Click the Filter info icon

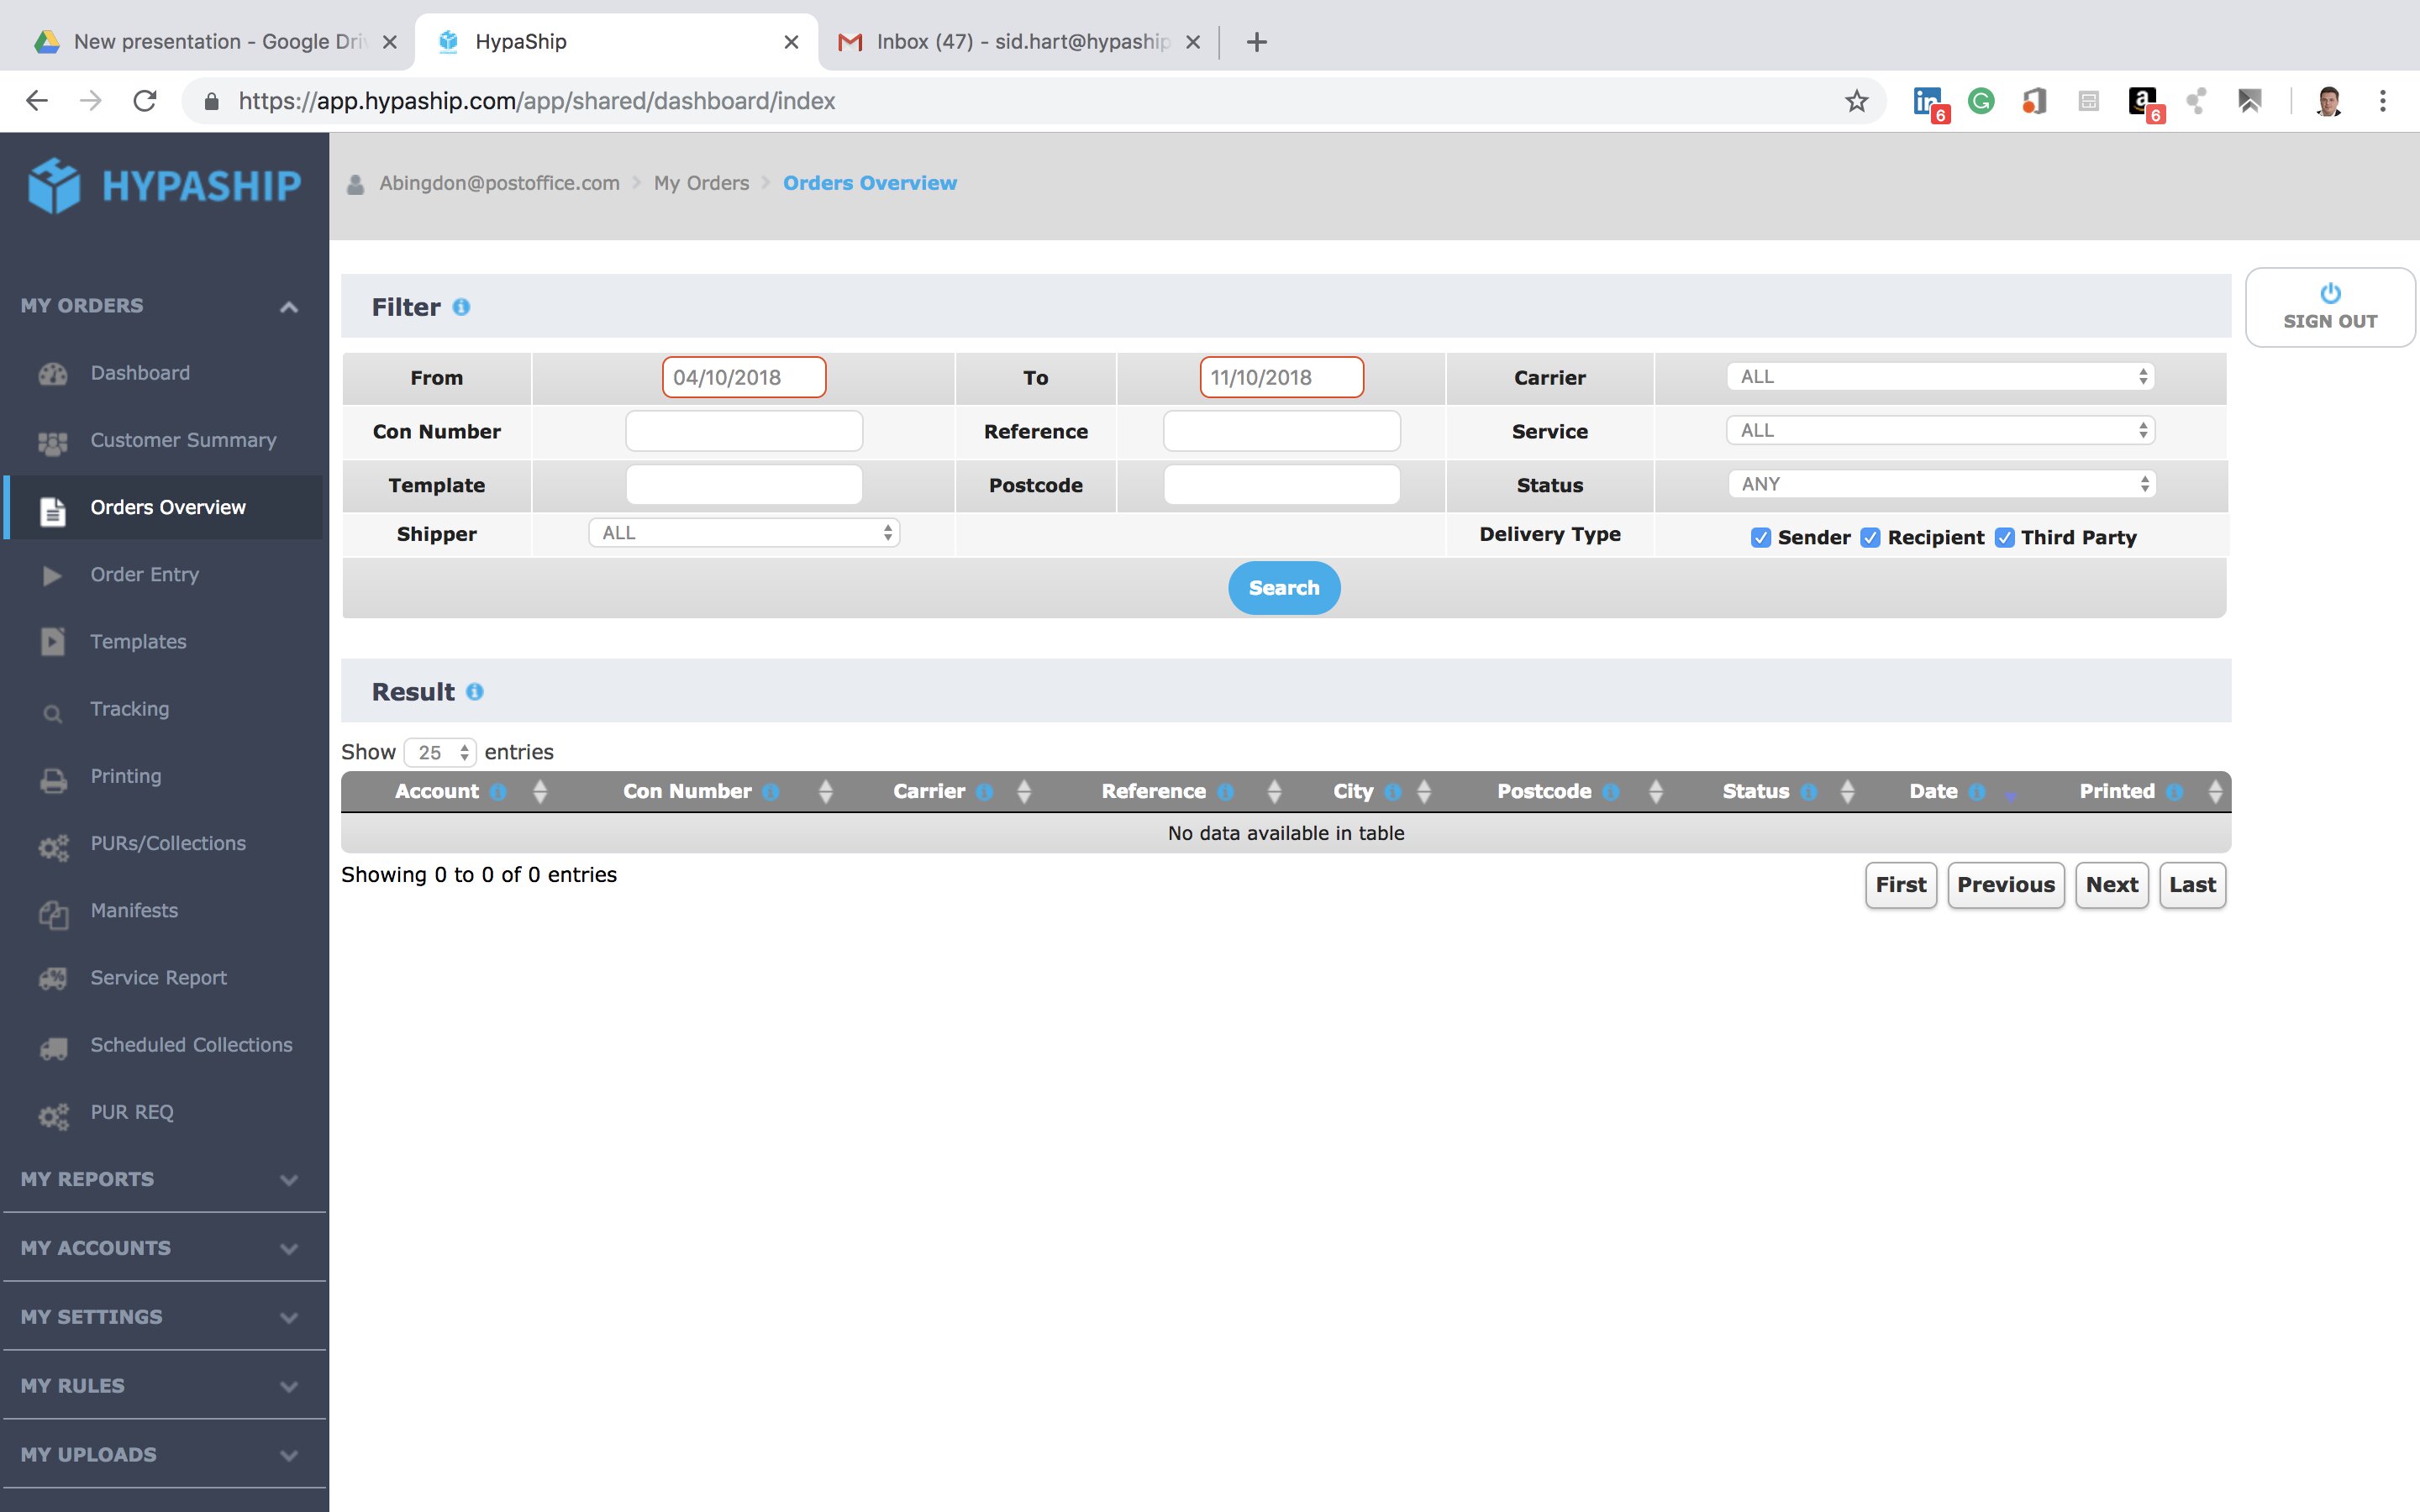pyautogui.click(x=461, y=307)
